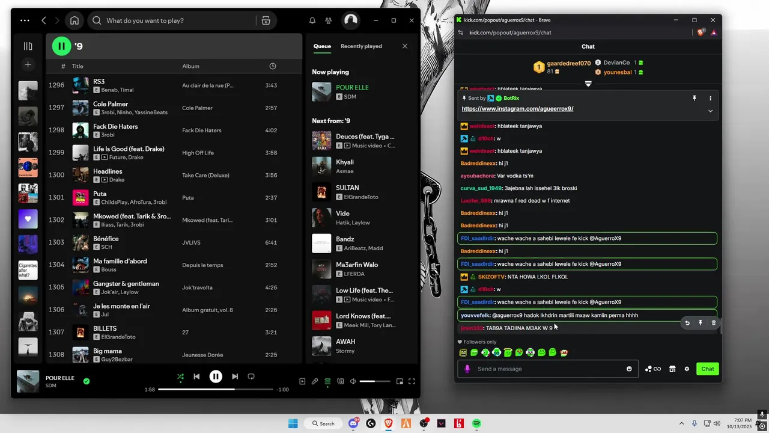Sort tracks by Album column
Screen dimensions: 769x433
[190, 66]
